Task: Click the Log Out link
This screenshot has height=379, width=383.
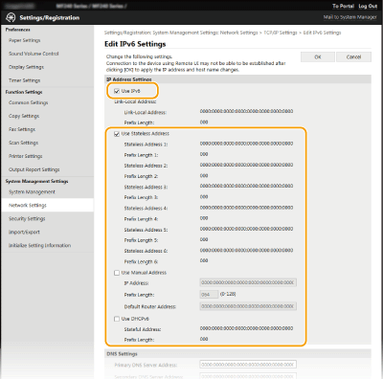Action: [368, 6]
